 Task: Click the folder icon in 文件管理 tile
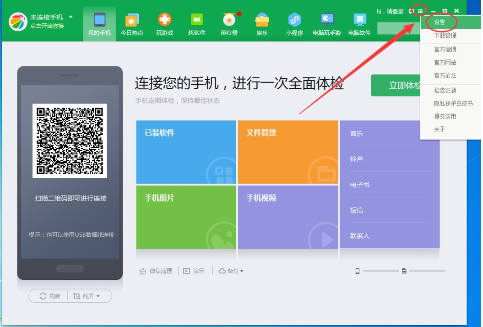[326, 174]
